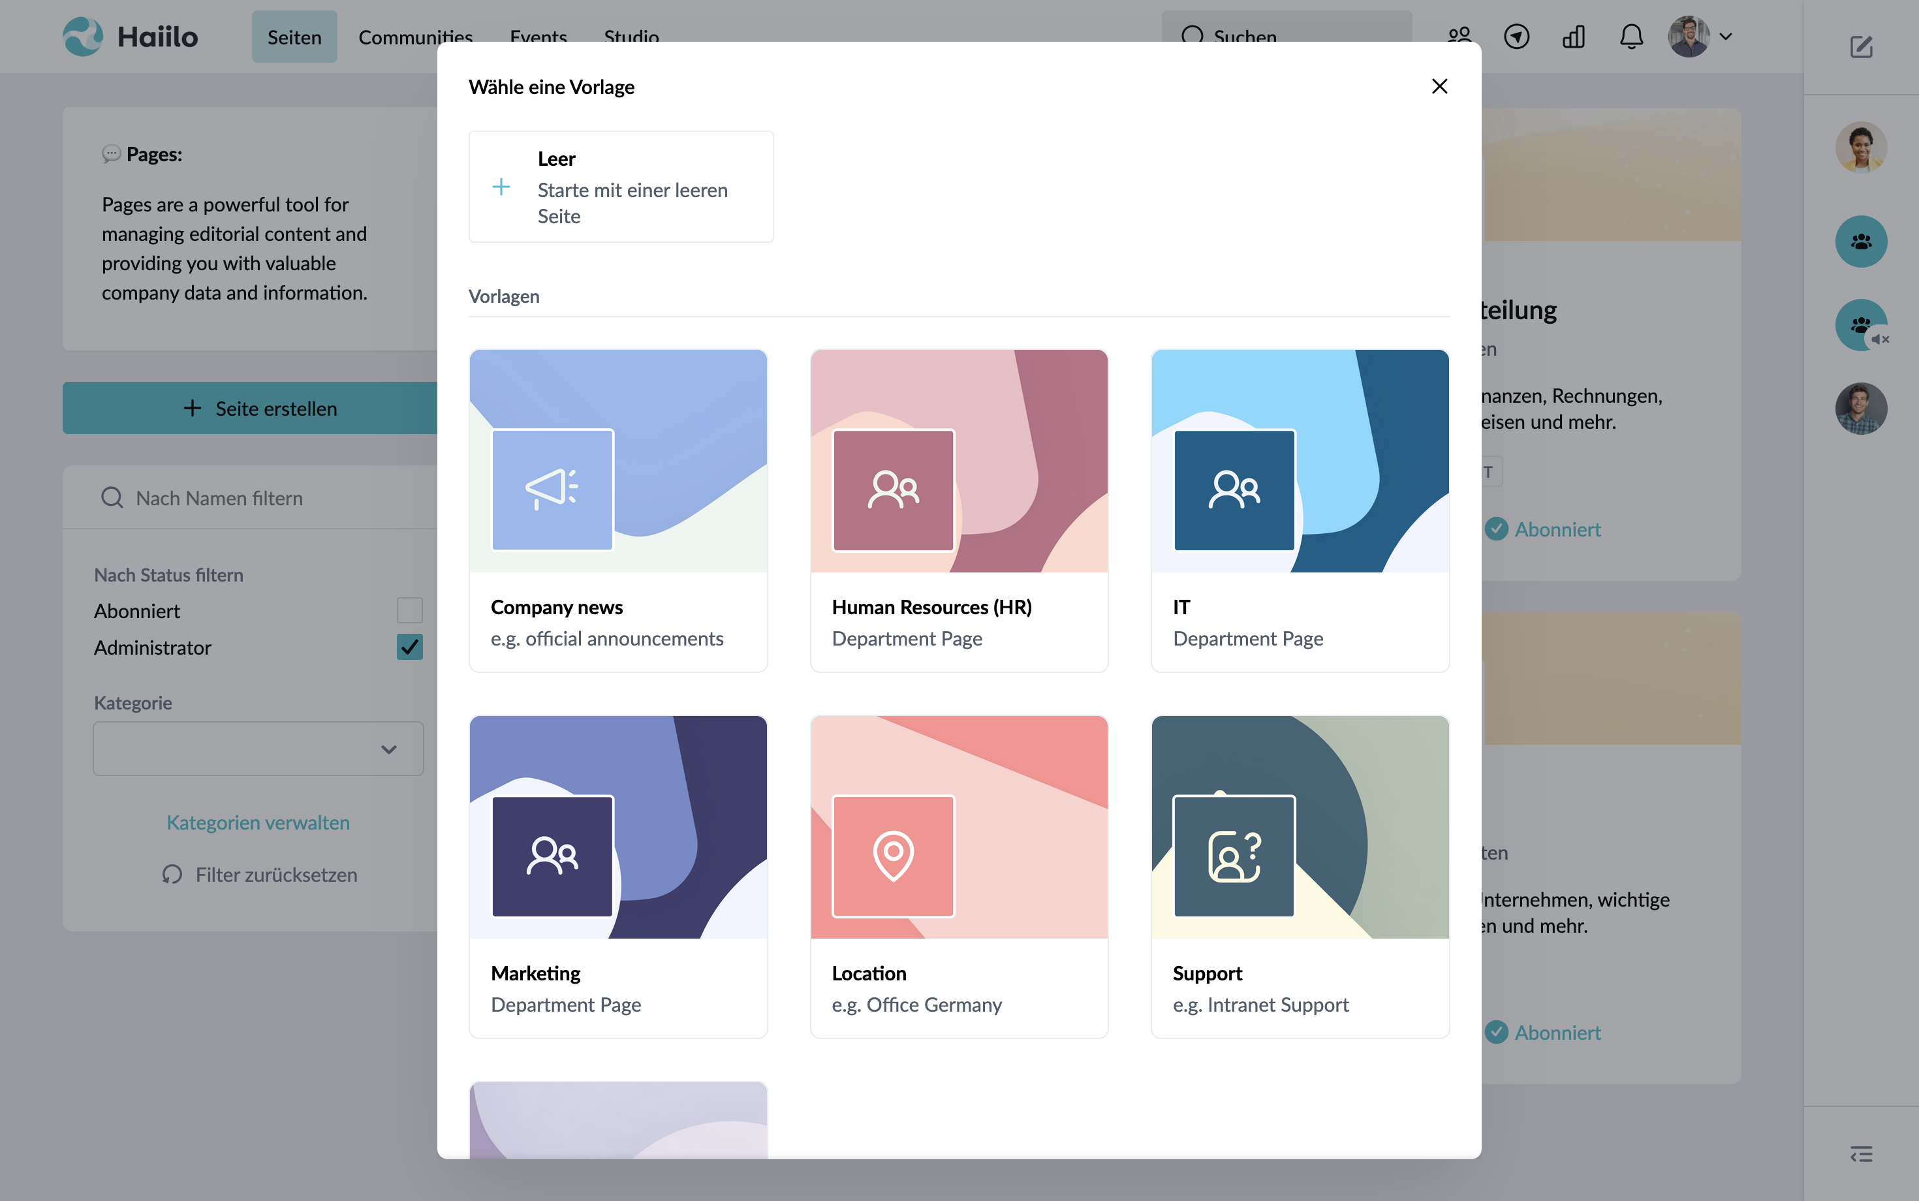Close the template selection dialog

[x=1439, y=86]
